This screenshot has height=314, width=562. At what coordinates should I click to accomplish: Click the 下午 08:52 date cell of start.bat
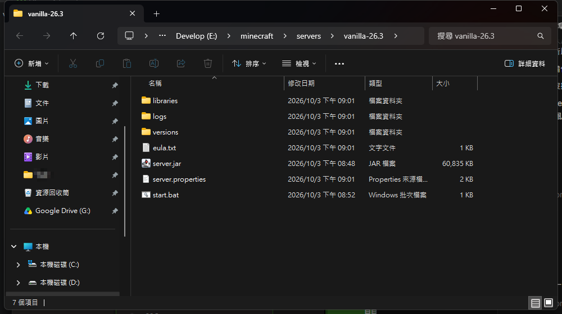click(x=321, y=195)
